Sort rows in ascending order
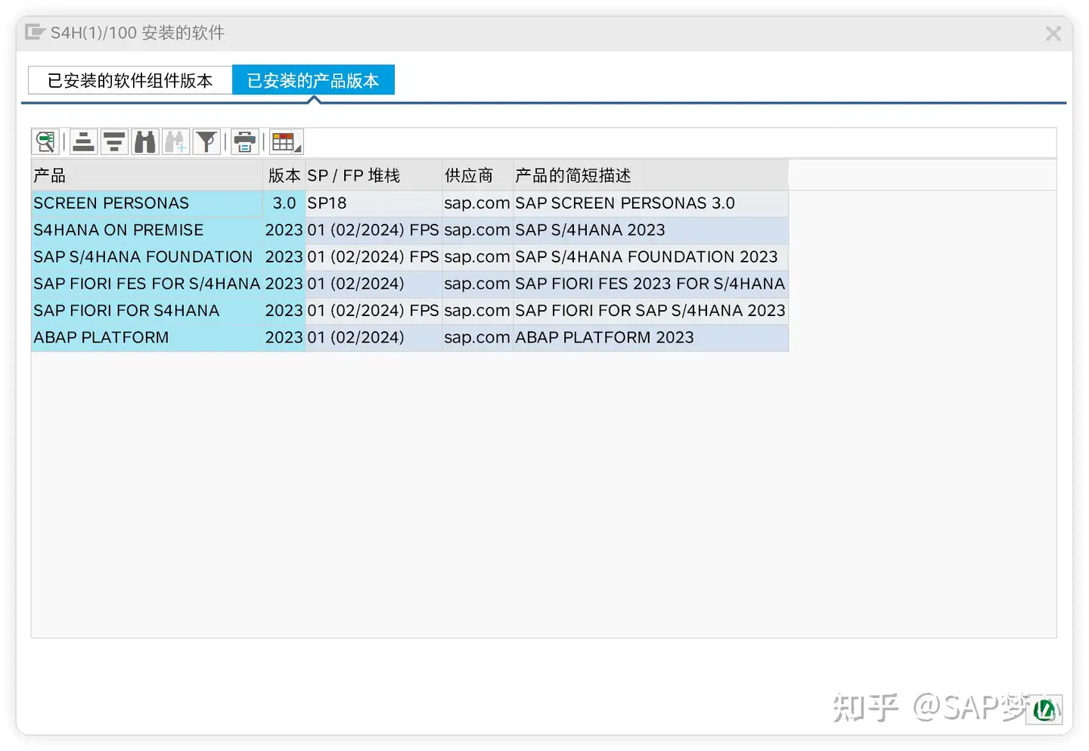The height and width of the screenshot is (751, 1089). tap(84, 142)
